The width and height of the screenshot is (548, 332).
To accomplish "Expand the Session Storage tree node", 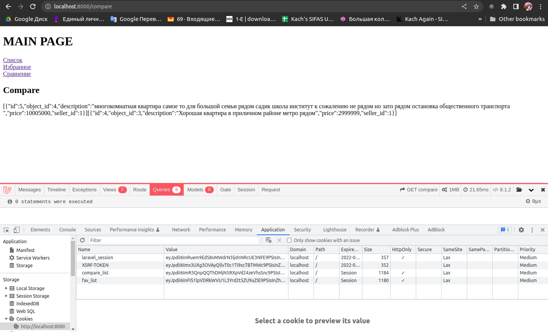I will tap(6, 296).
